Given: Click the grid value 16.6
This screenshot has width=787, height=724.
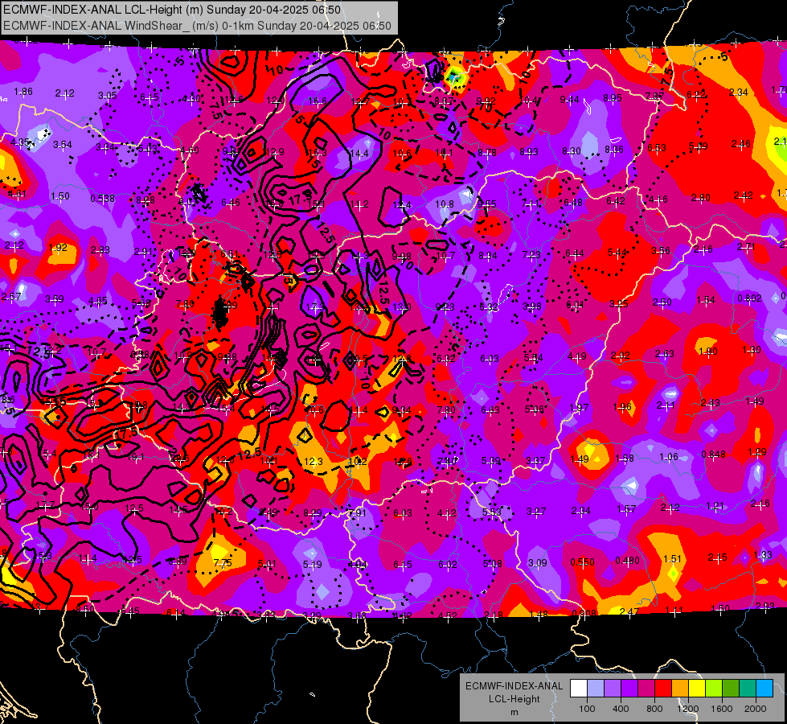Looking at the screenshot, I should click(x=318, y=101).
